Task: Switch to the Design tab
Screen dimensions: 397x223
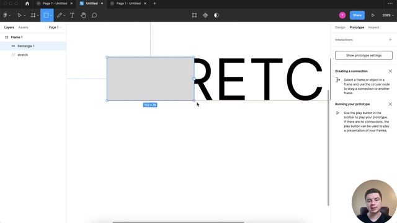Action: pyautogui.click(x=340, y=27)
